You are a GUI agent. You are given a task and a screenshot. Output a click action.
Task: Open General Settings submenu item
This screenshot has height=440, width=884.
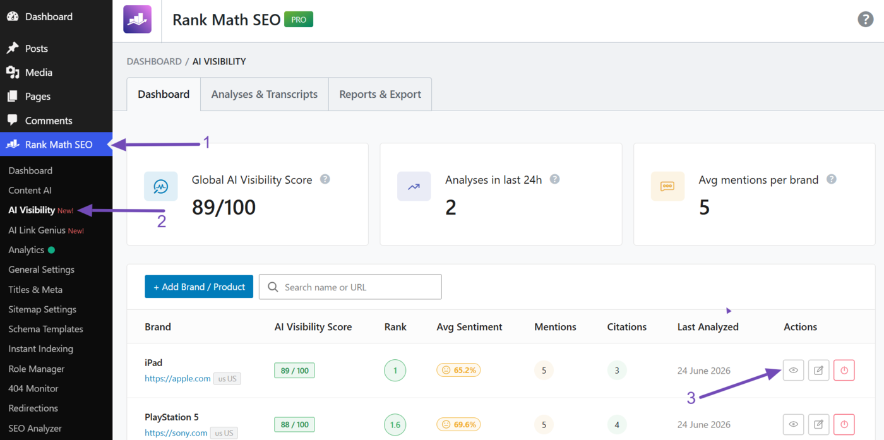(41, 270)
